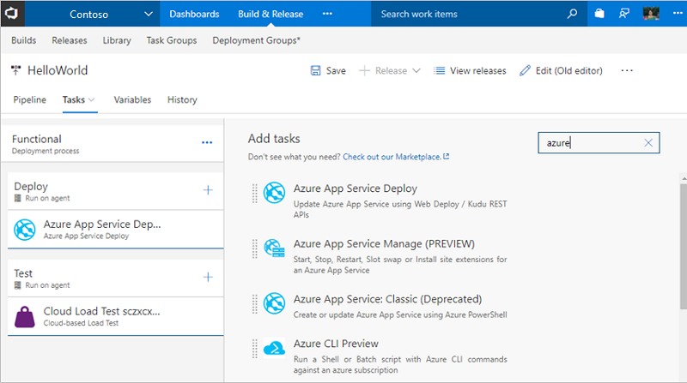Select the Azure App Service Deploy pipeline task
Screen dimensions: 687x383
116,229
